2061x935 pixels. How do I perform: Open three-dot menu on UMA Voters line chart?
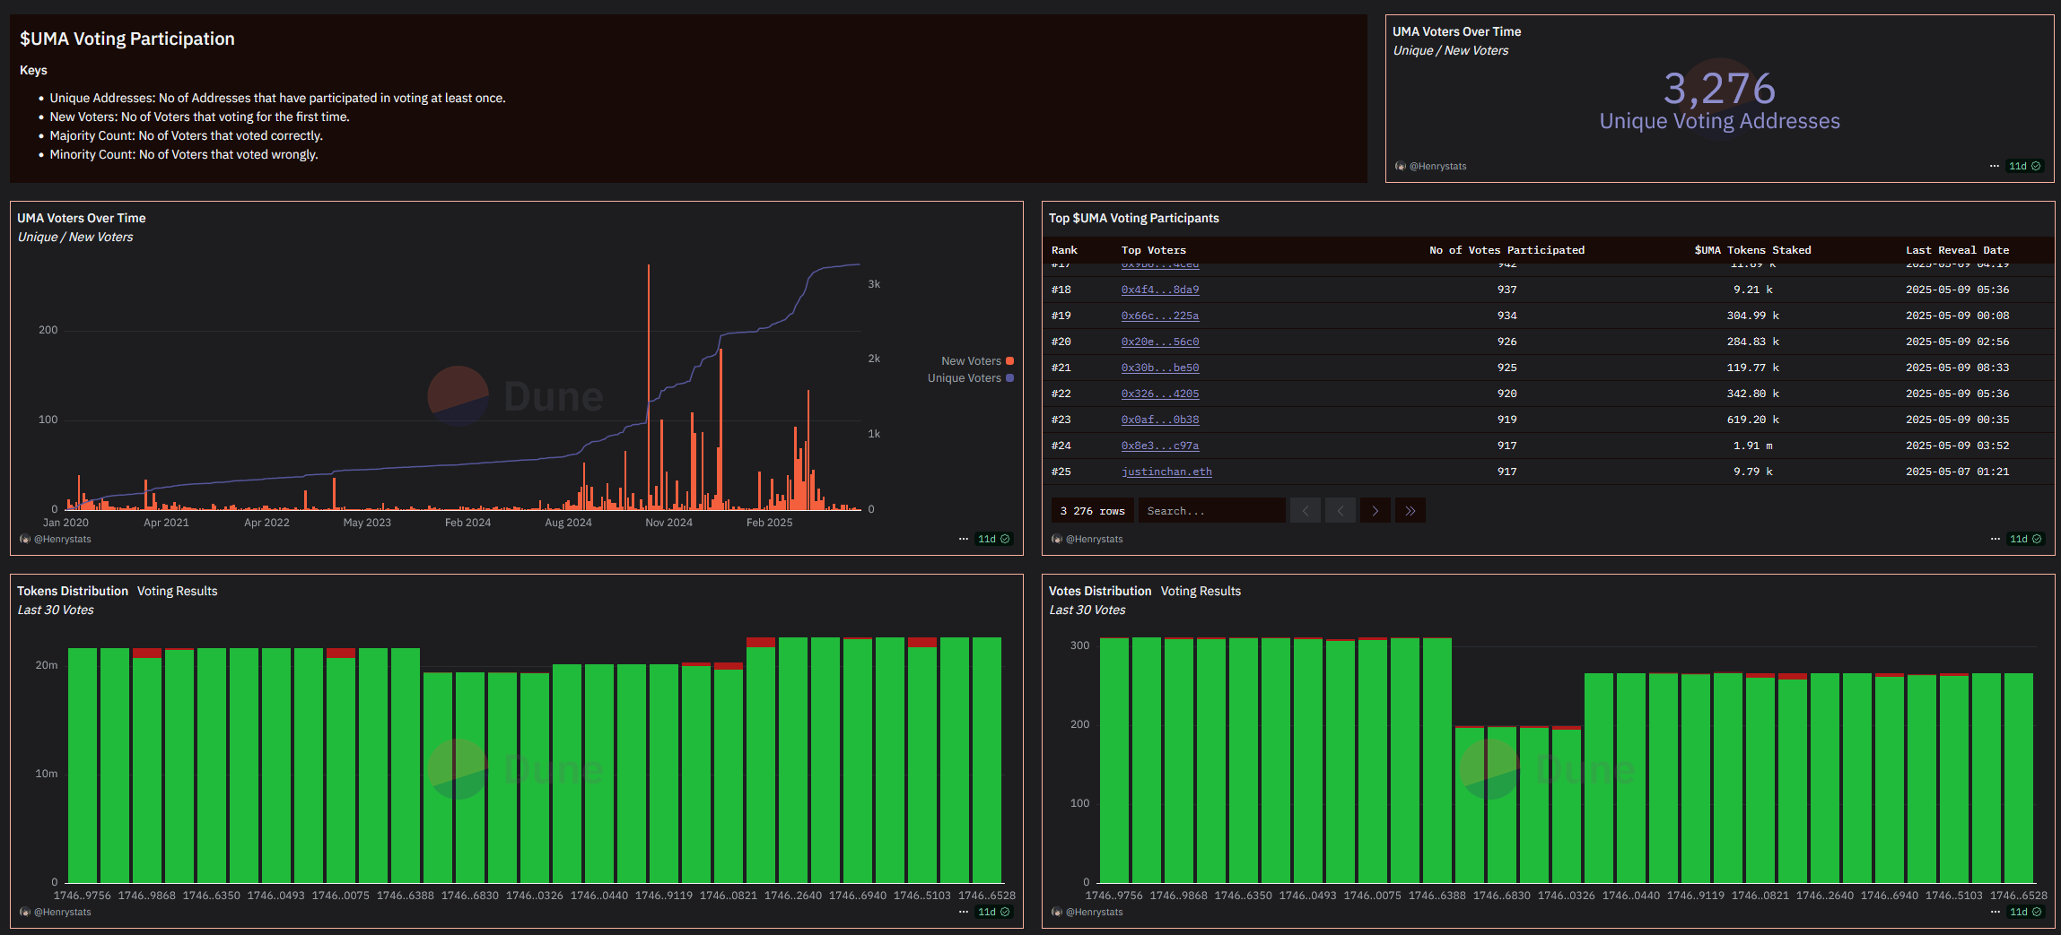pos(963,539)
